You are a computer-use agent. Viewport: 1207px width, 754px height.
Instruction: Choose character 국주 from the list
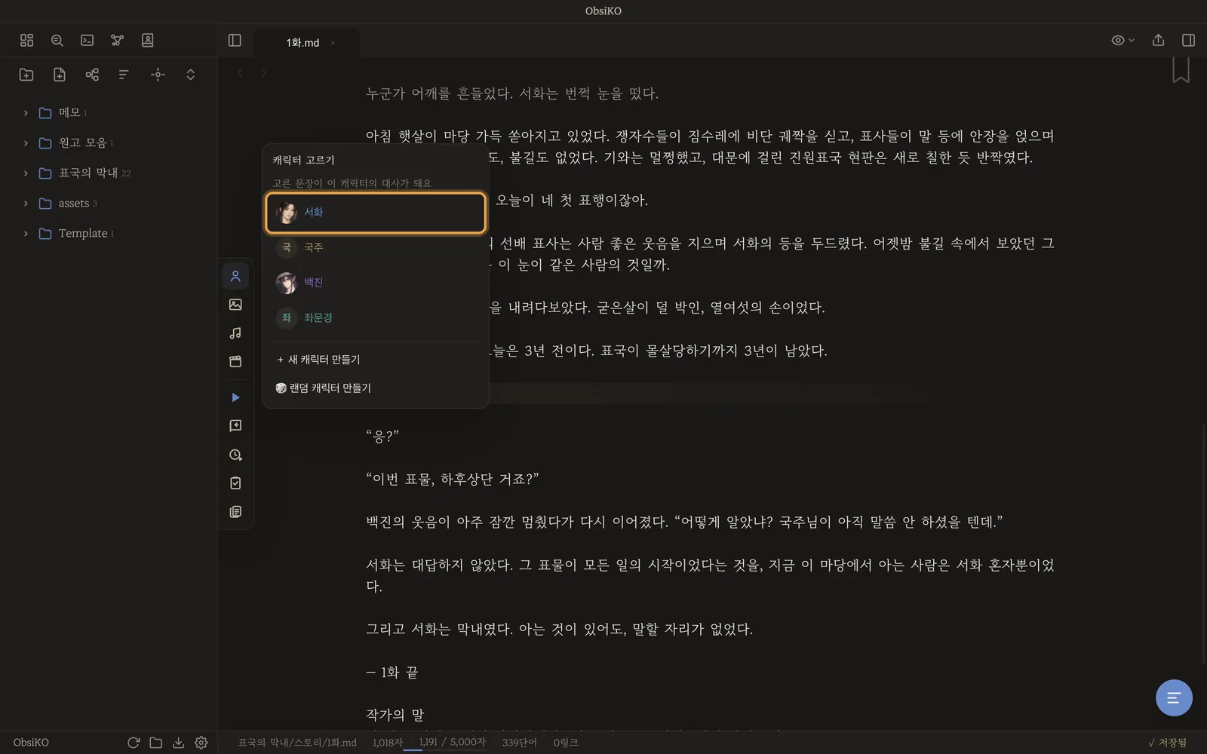click(x=376, y=247)
